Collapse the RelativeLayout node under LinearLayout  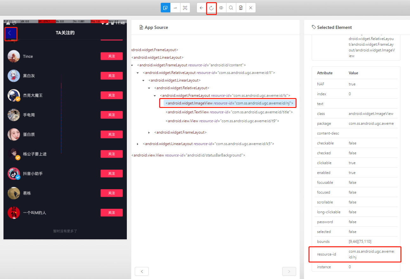(x=149, y=88)
